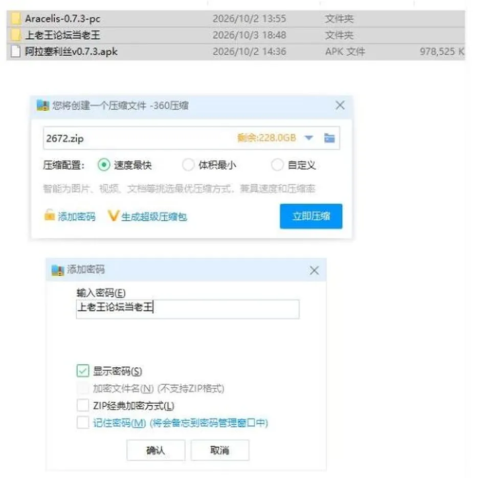Select the 速度最快 radio option

[104, 164]
